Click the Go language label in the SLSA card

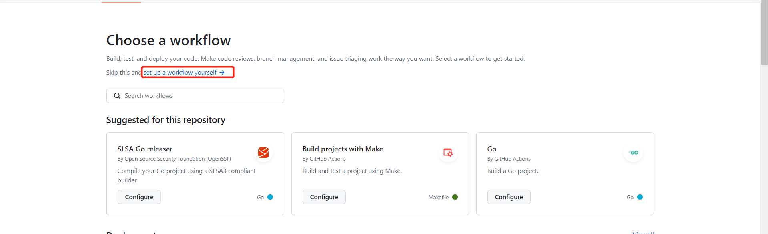click(260, 197)
